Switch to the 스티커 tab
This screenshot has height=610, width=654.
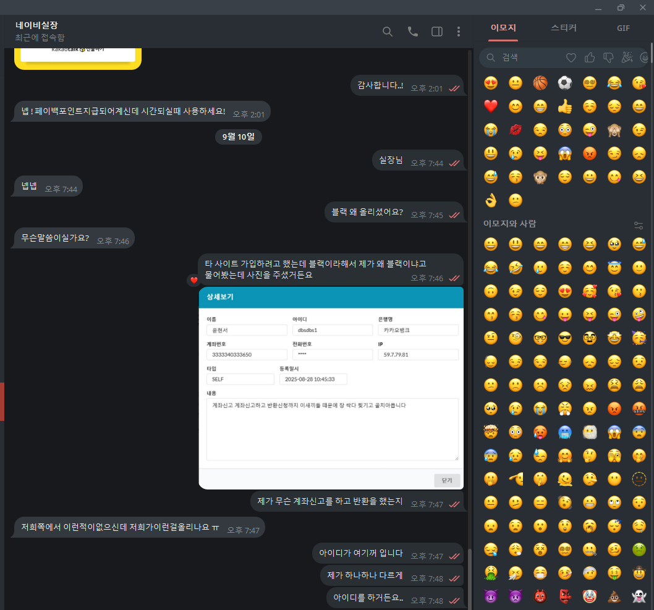[x=564, y=28]
